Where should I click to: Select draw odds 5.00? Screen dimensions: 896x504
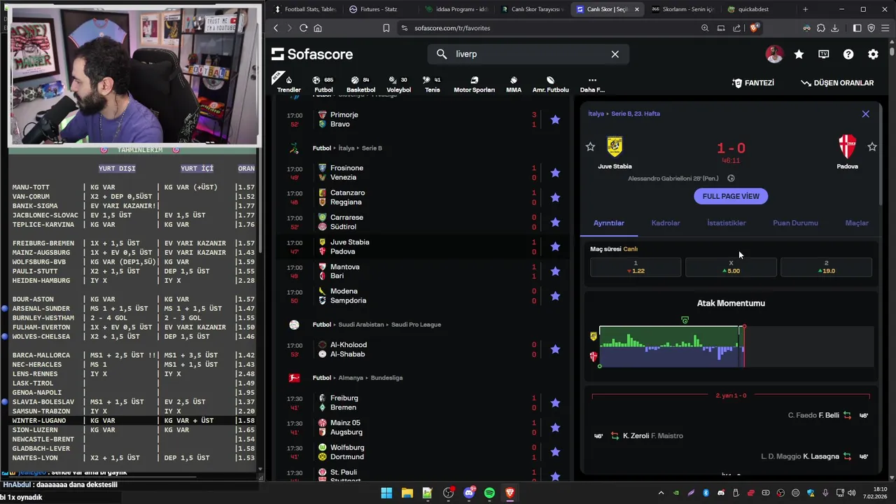731,267
